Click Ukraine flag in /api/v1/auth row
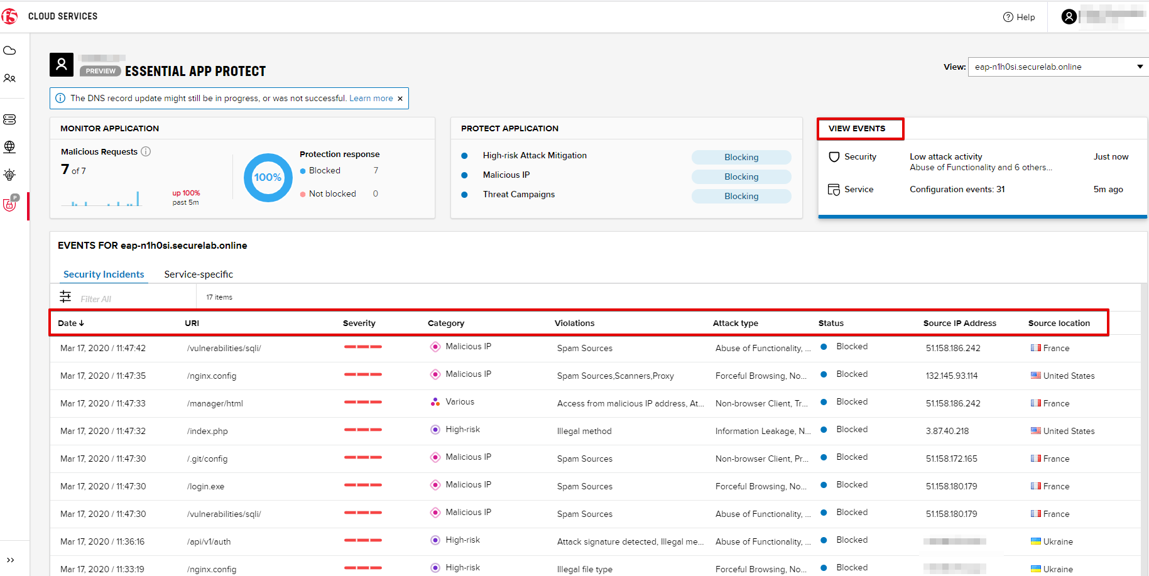The width and height of the screenshot is (1149, 576). [x=1036, y=541]
